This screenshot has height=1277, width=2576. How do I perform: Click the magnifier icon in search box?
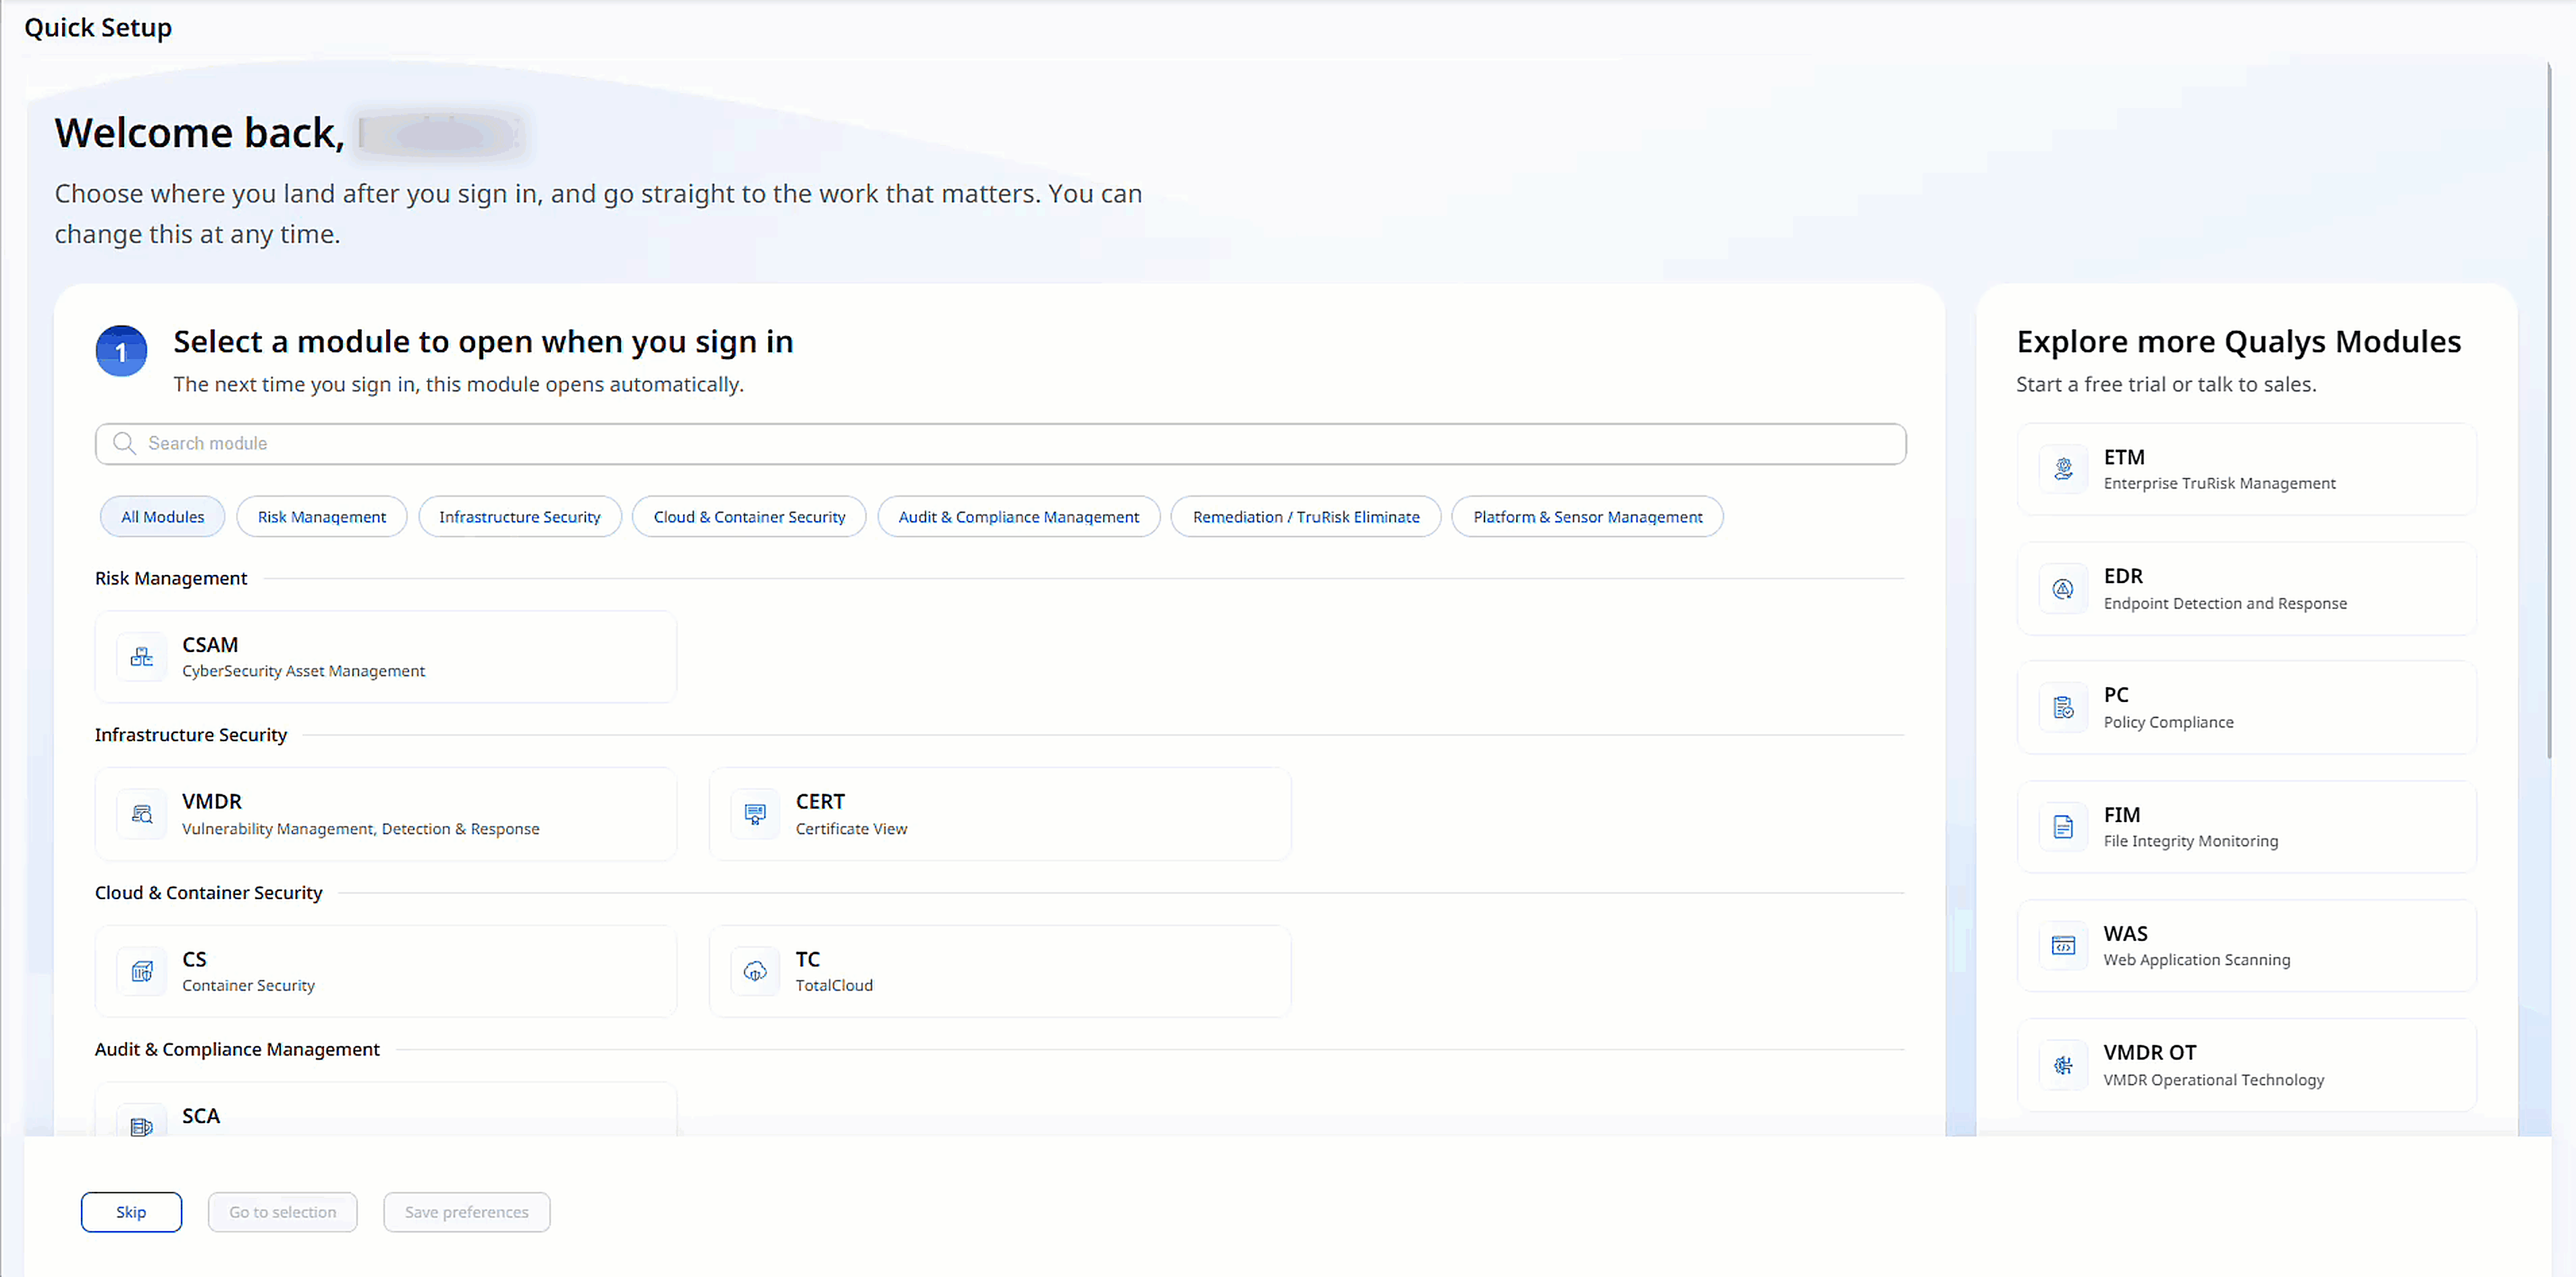tap(124, 443)
